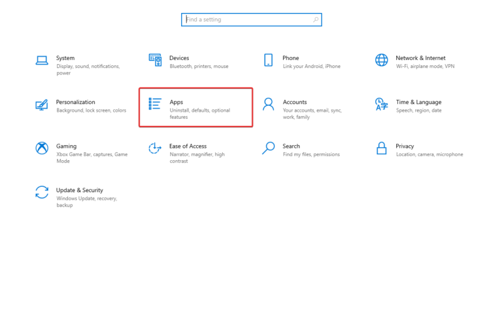Viewport: 502px width, 313px height.
Task: Click the Ease of Access icon
Action: point(155,148)
